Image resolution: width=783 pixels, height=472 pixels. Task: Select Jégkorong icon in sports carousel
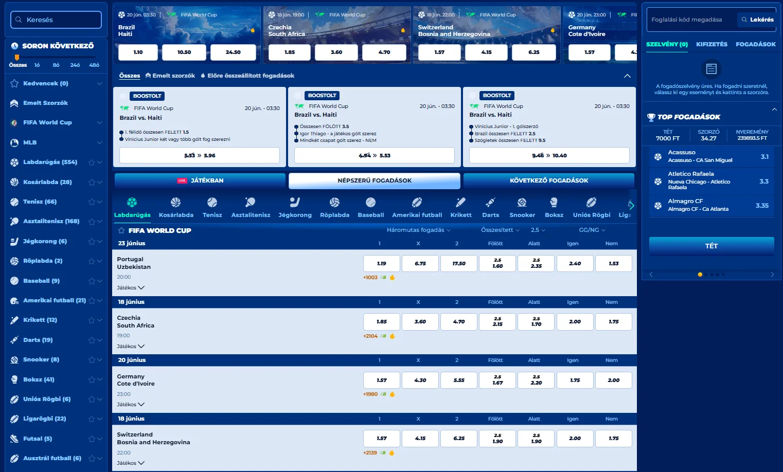click(295, 203)
